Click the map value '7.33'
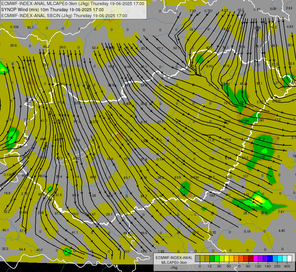Image resolution: width=296 pixels, height=272 pixels. (193, 11)
